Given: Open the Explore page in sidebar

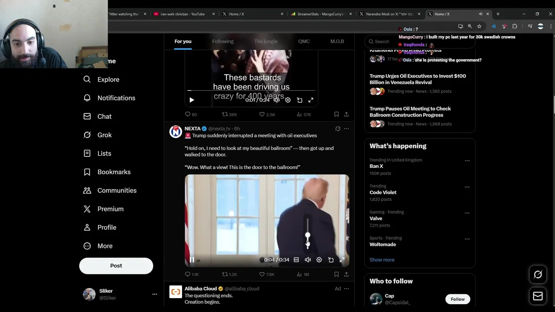Looking at the screenshot, I should (101, 79).
